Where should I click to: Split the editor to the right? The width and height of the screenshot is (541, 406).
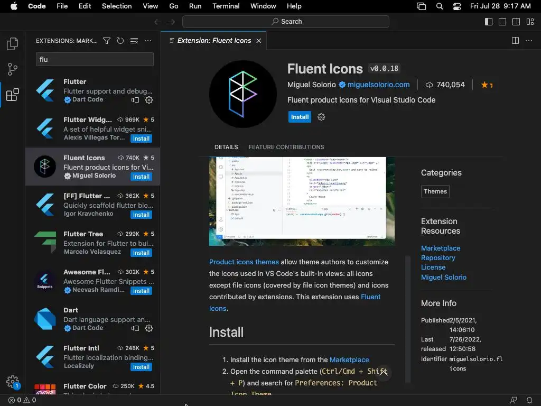point(515,41)
